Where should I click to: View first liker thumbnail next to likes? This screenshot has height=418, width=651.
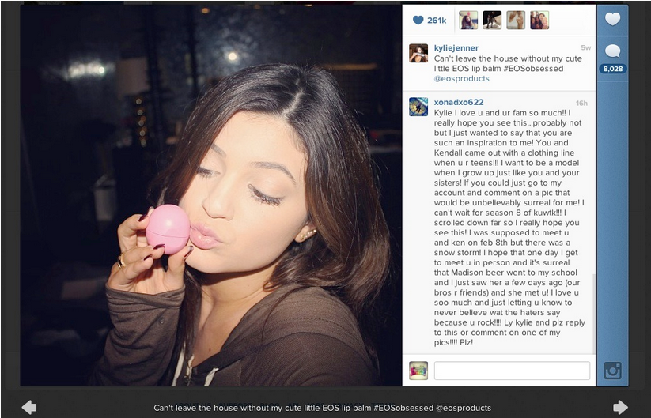tap(468, 20)
